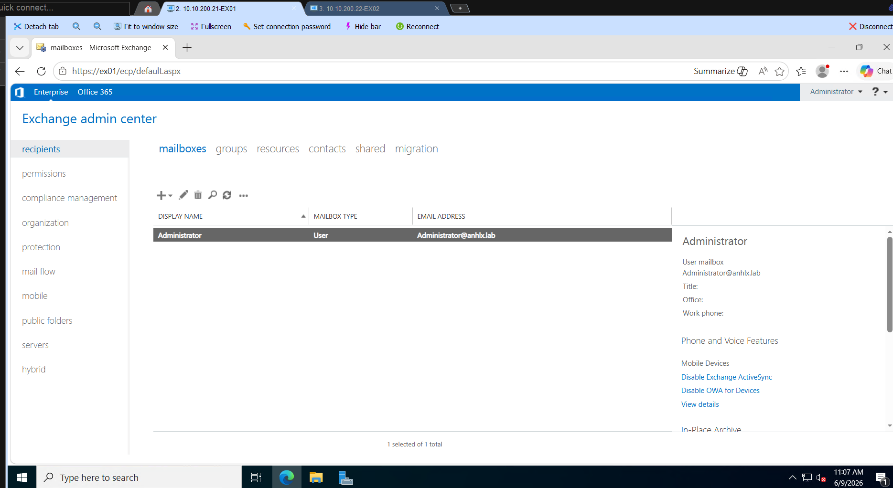
Task: Click the search magnifier in mailbox toolbar
Action: click(213, 195)
